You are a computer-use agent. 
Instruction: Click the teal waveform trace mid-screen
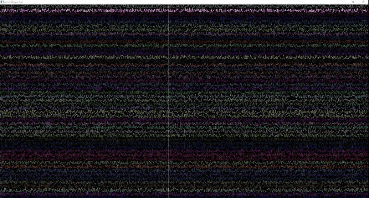tap(107, 127)
